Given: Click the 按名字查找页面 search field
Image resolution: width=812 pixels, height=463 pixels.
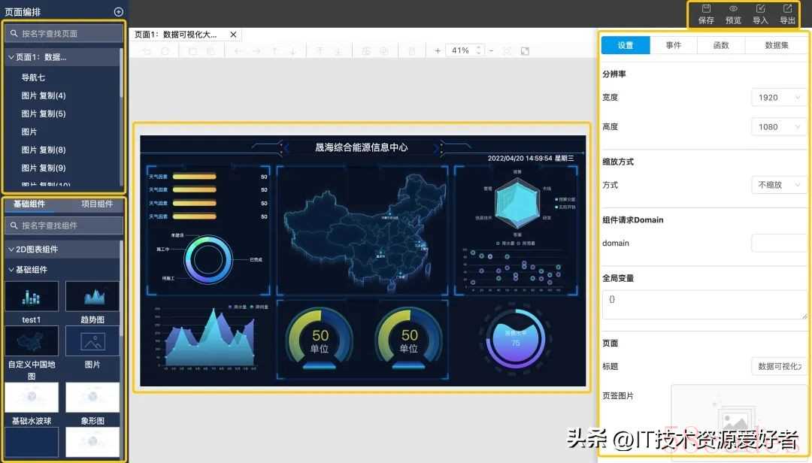Looking at the screenshot, I should coord(64,34).
